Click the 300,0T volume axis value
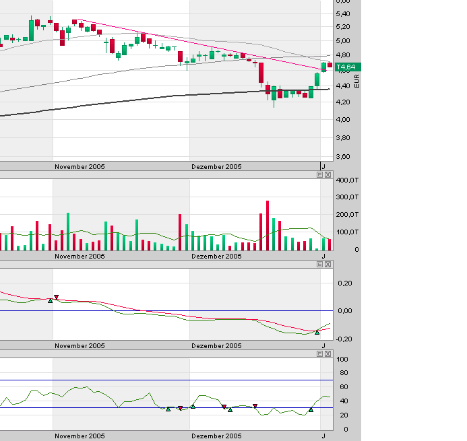Screen dimensions: 467x441 tap(347, 197)
